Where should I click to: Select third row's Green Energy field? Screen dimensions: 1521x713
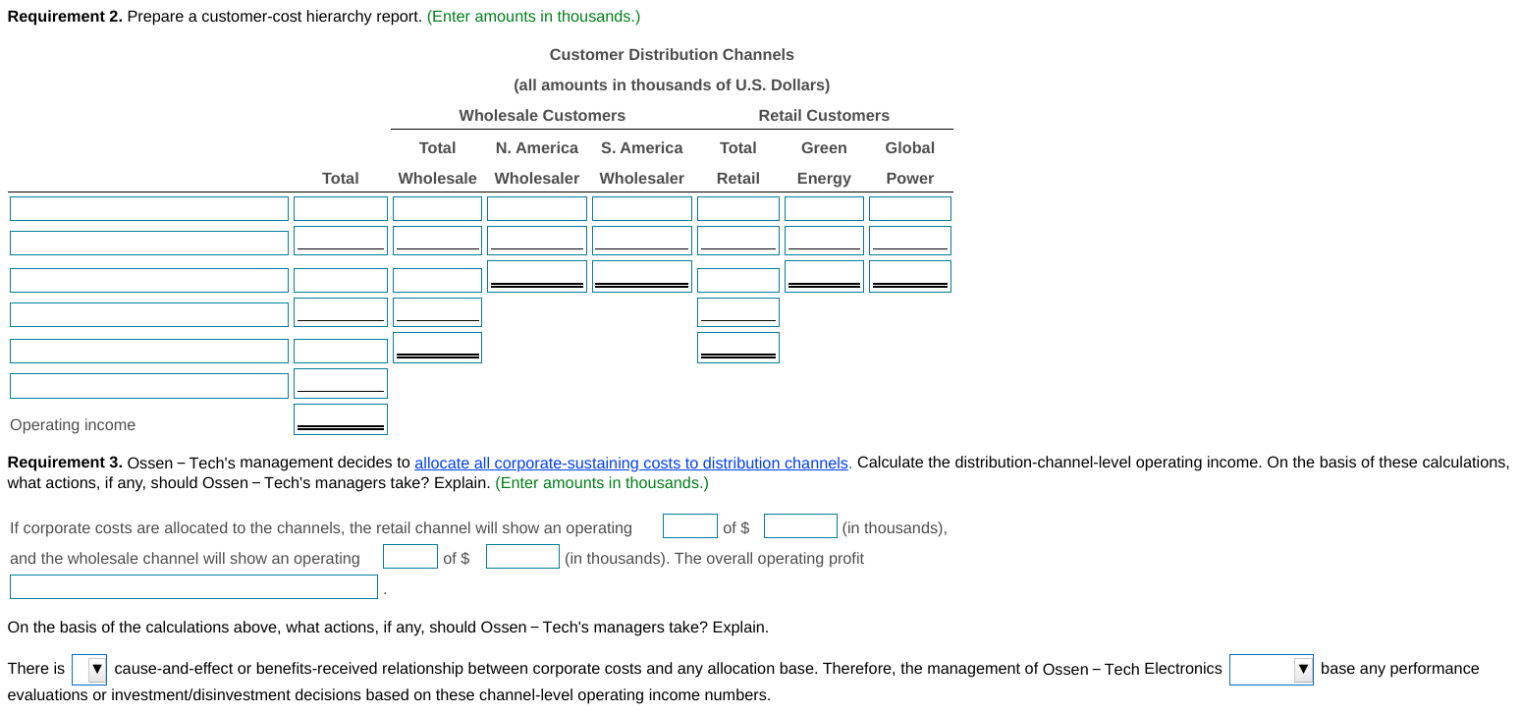pos(825,276)
